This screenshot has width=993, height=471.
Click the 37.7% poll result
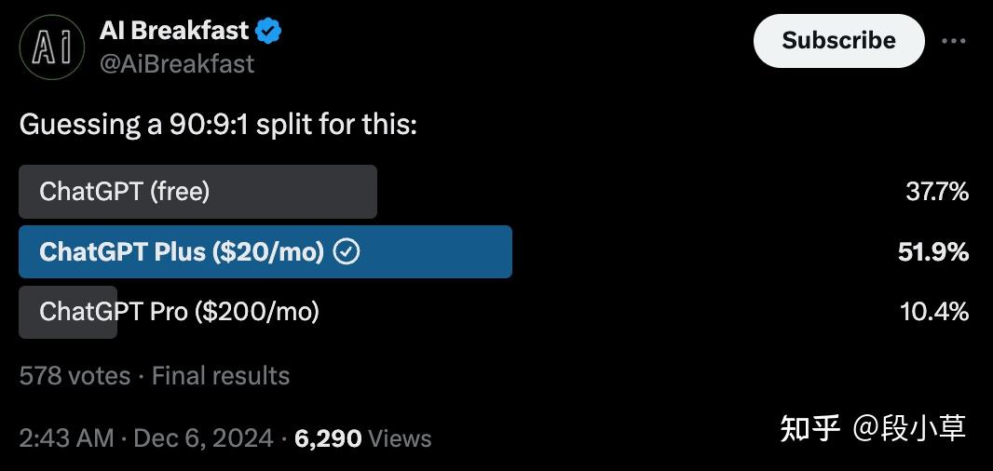click(937, 192)
